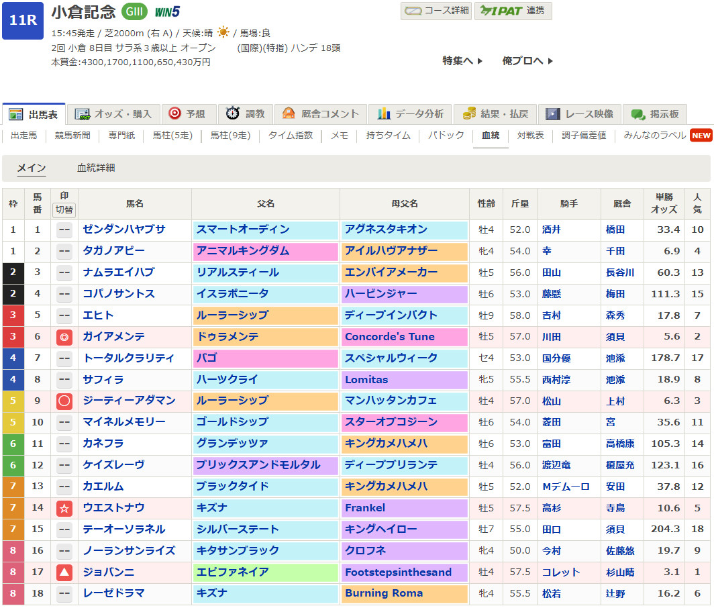Follow the 特集へ link

[x=462, y=60]
